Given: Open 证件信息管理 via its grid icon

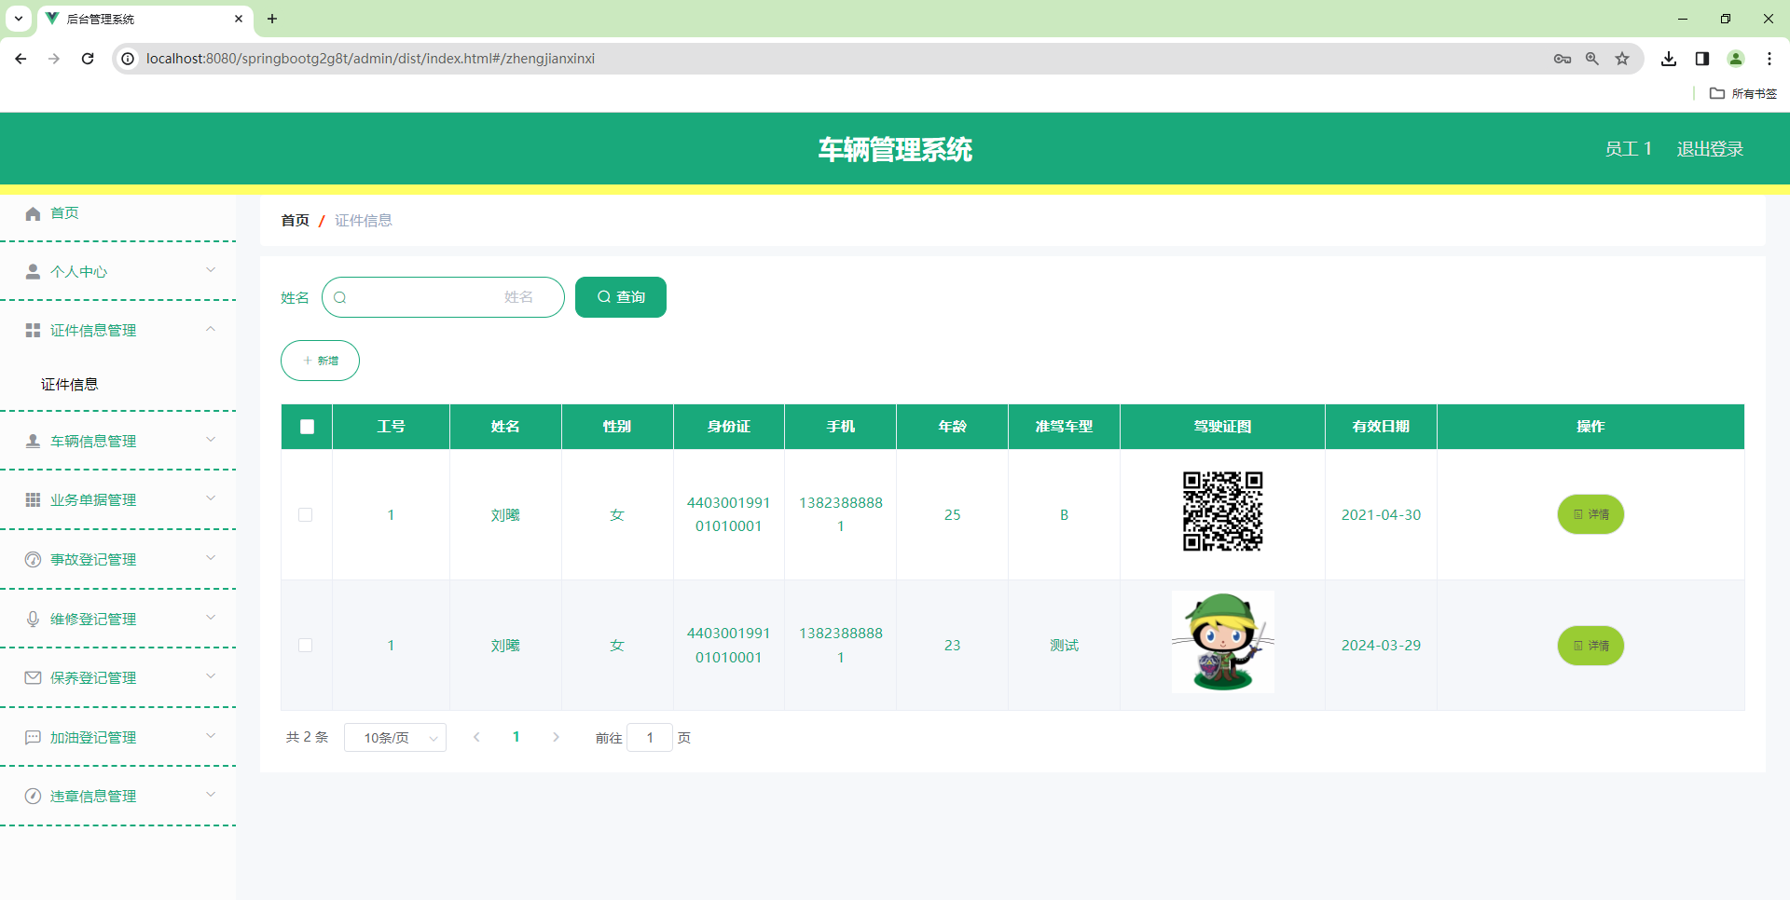Looking at the screenshot, I should coord(32,329).
